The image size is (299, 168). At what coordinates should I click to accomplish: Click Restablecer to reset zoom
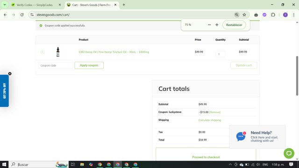pos(234,25)
